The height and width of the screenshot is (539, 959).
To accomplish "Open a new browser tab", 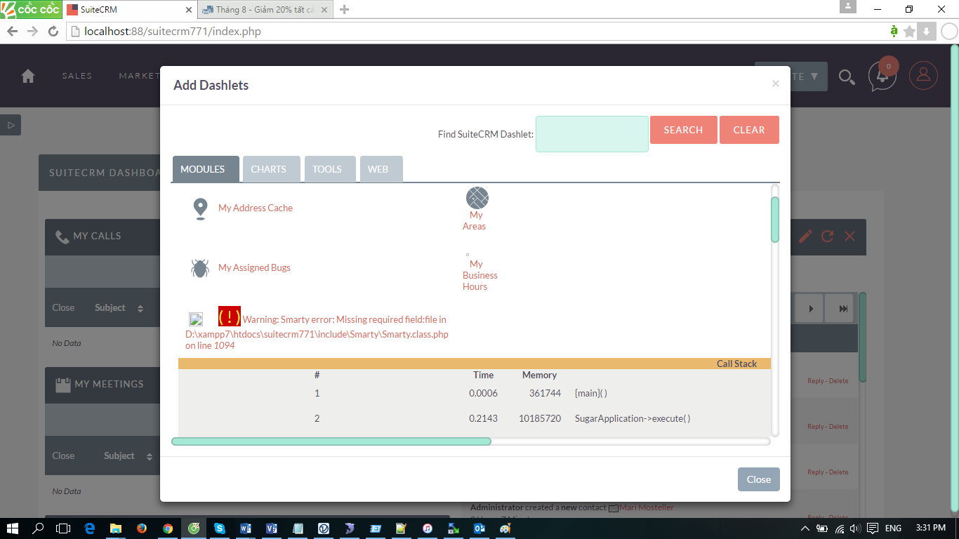I will pos(344,10).
